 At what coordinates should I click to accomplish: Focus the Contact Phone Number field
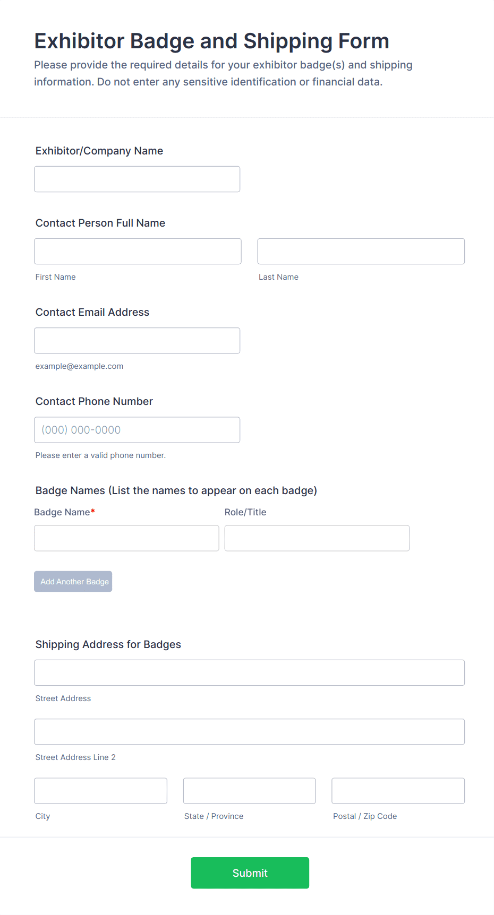pyautogui.click(x=137, y=430)
